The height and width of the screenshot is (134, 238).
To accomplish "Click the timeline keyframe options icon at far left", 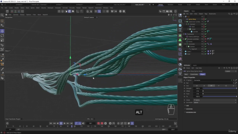I will coord(7,123).
